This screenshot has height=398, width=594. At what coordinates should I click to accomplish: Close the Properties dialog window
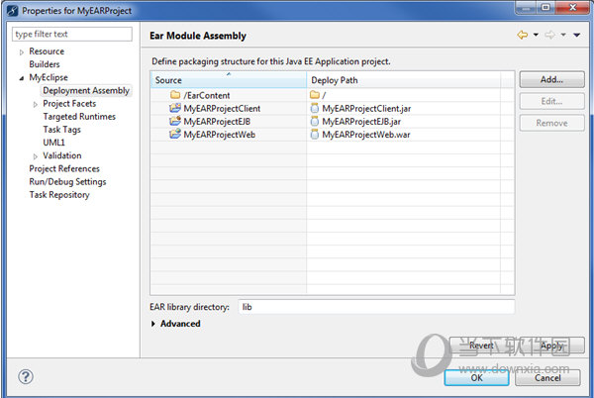click(573, 8)
